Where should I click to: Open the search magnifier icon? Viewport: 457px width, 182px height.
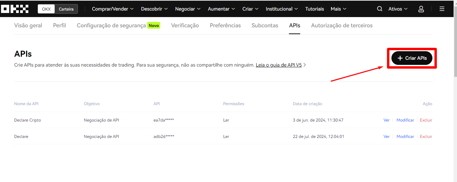(379, 9)
